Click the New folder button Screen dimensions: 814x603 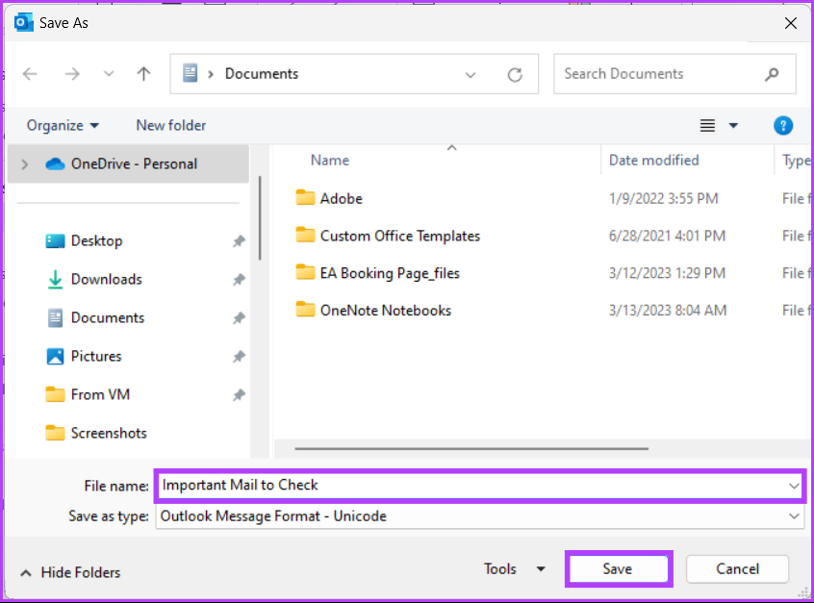point(171,126)
